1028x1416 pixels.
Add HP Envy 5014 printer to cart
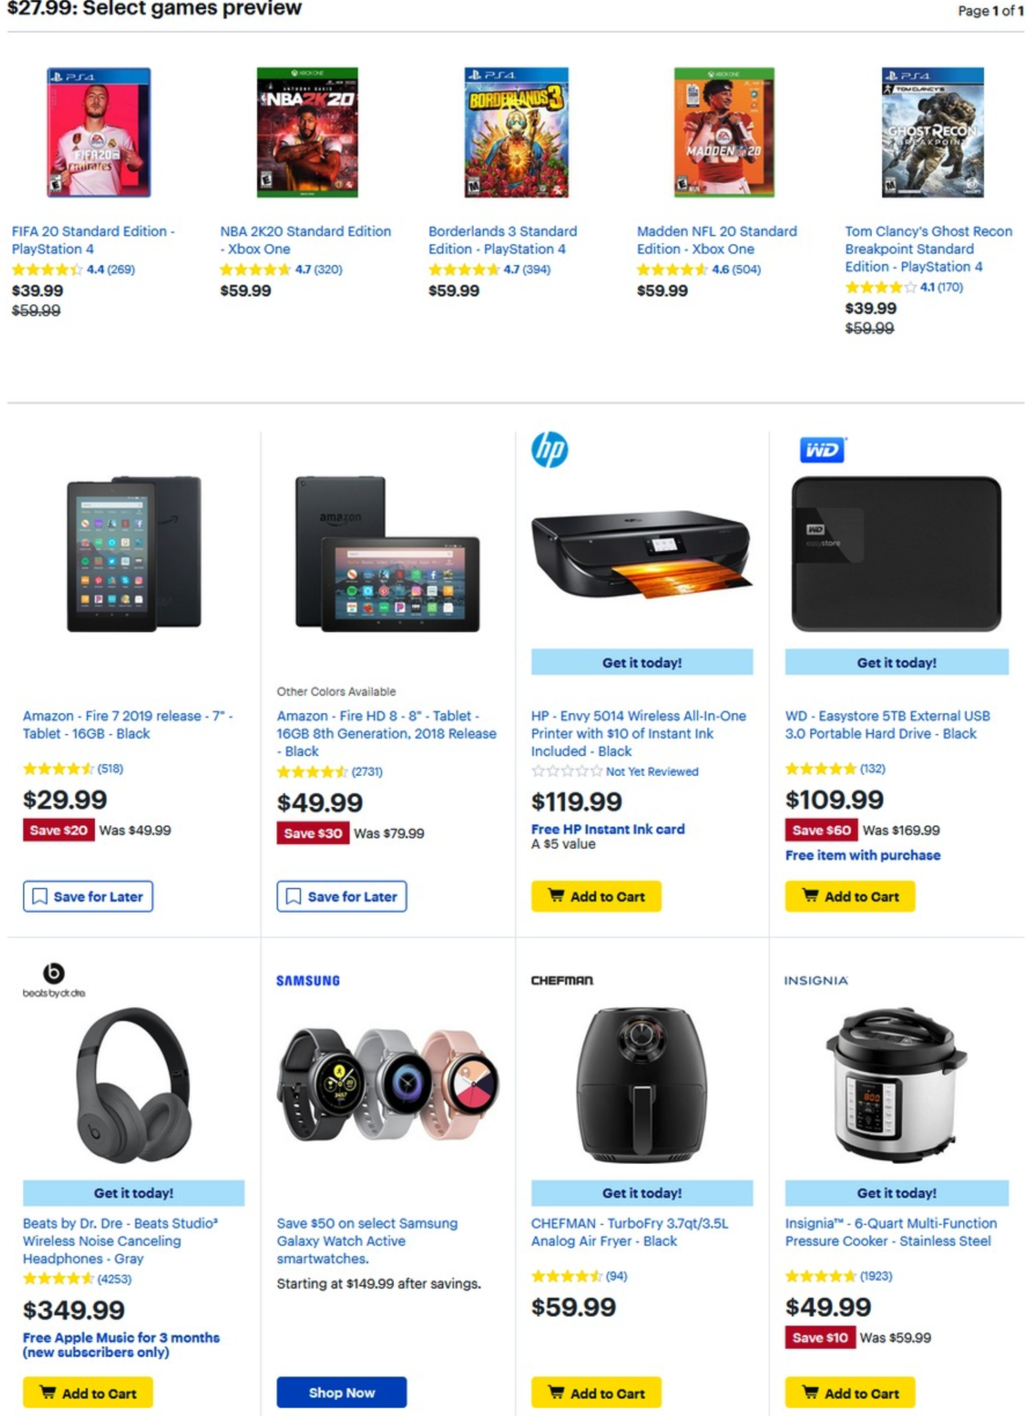point(596,897)
